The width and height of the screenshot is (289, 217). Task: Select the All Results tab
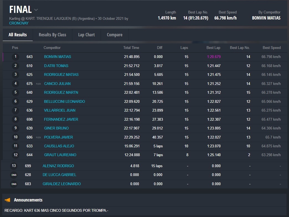tap(18, 35)
